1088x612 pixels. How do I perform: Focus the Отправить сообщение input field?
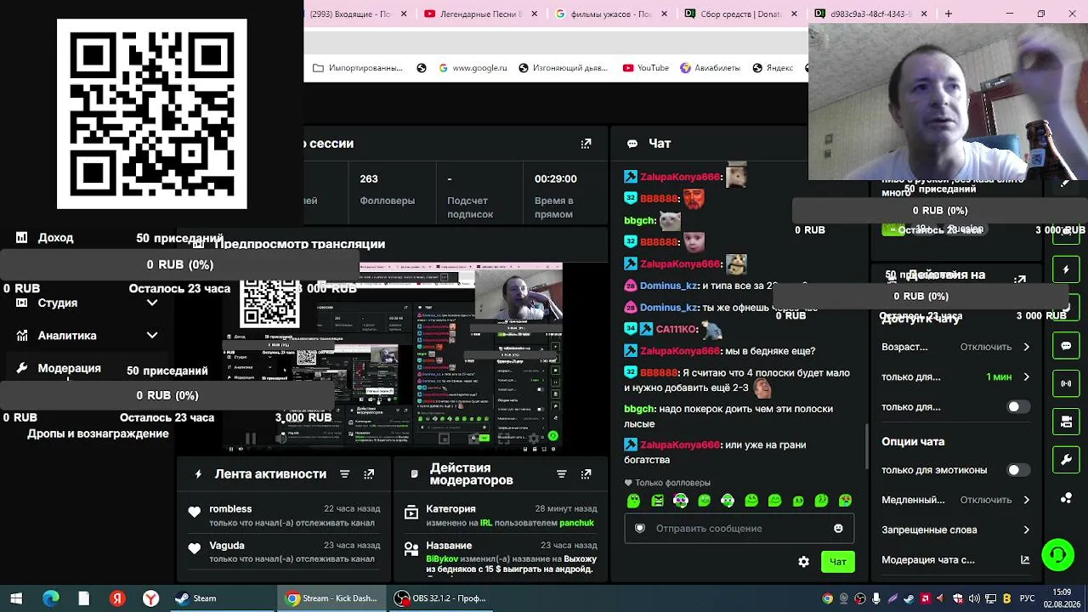738,529
